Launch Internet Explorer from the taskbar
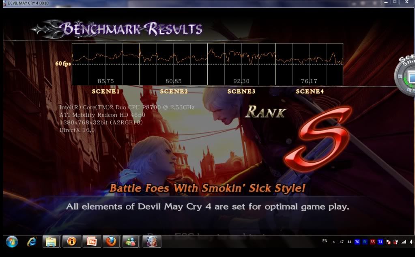415x257 pixels. [32, 242]
